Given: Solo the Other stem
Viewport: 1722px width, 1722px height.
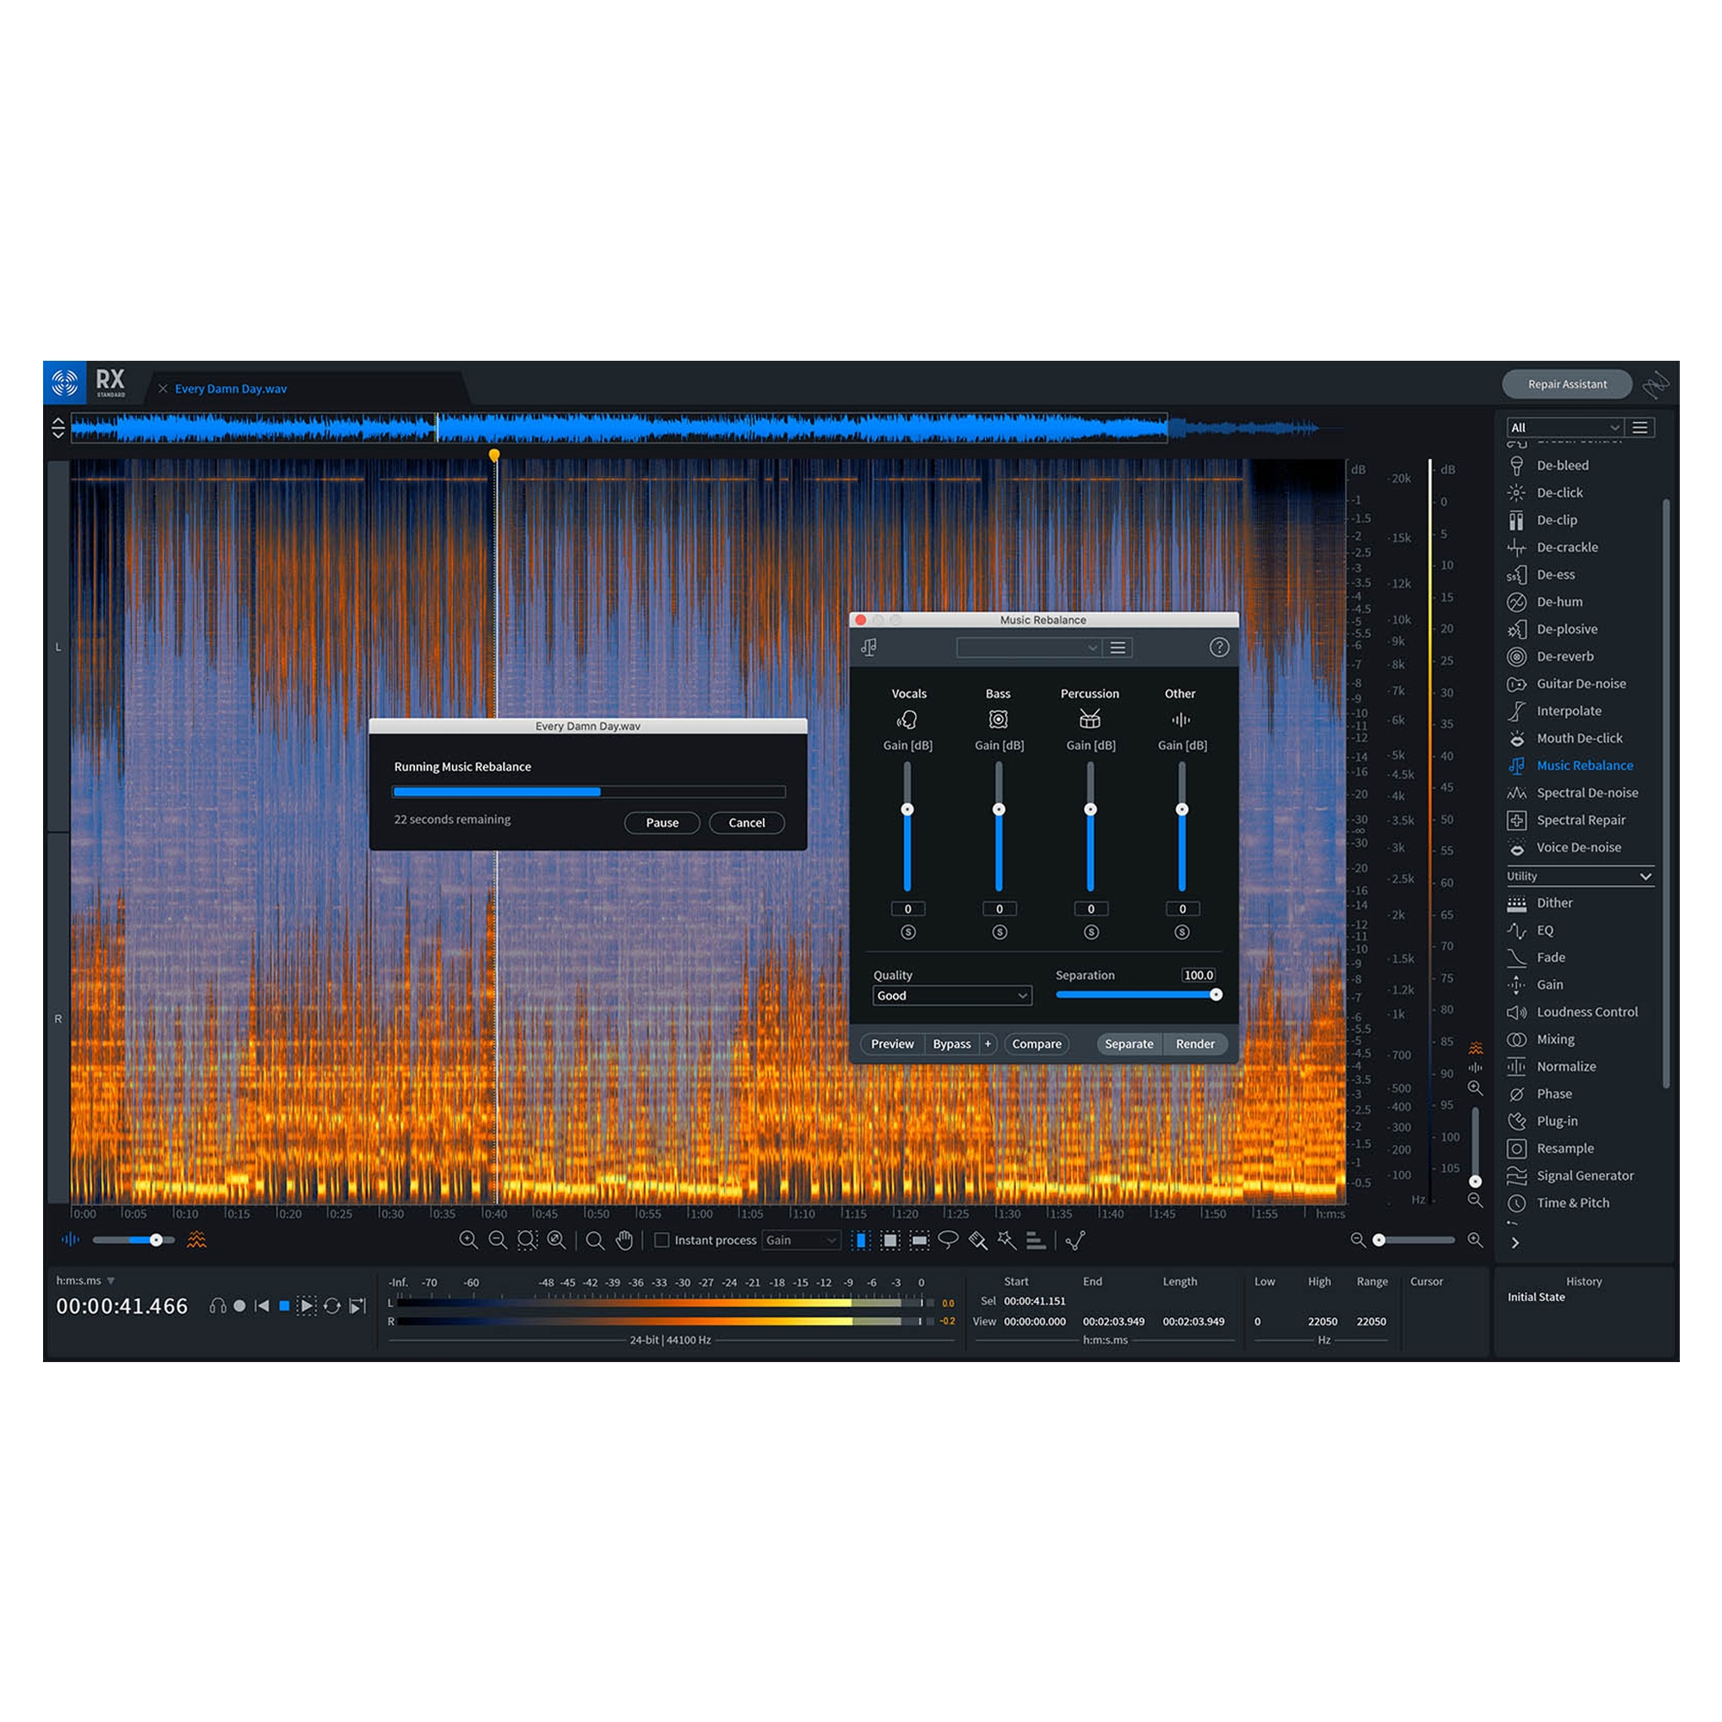Looking at the screenshot, I should (x=1182, y=932).
